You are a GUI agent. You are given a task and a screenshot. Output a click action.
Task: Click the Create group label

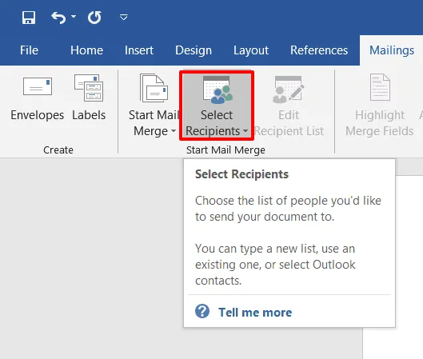point(58,150)
